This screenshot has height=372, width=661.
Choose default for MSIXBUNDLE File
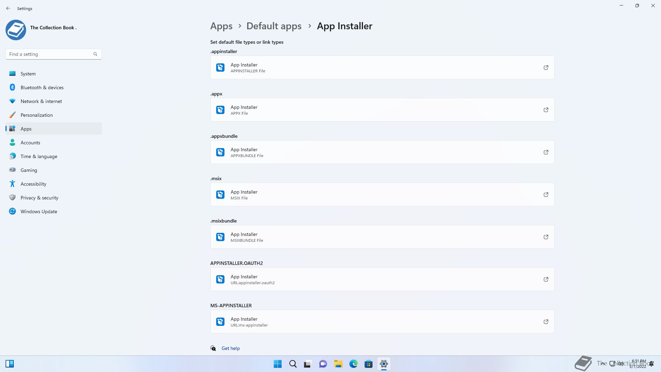(382, 237)
